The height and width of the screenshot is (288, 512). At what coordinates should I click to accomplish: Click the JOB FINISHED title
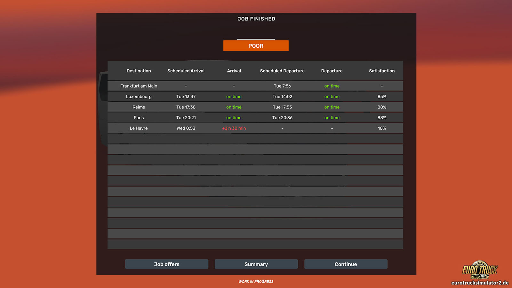256,19
